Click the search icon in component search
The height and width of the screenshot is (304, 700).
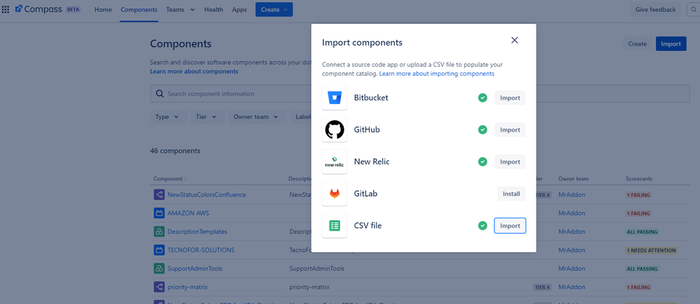pos(160,94)
